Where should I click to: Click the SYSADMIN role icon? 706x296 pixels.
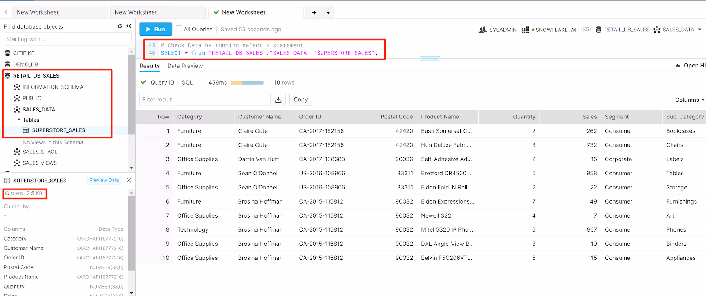[x=483, y=30]
